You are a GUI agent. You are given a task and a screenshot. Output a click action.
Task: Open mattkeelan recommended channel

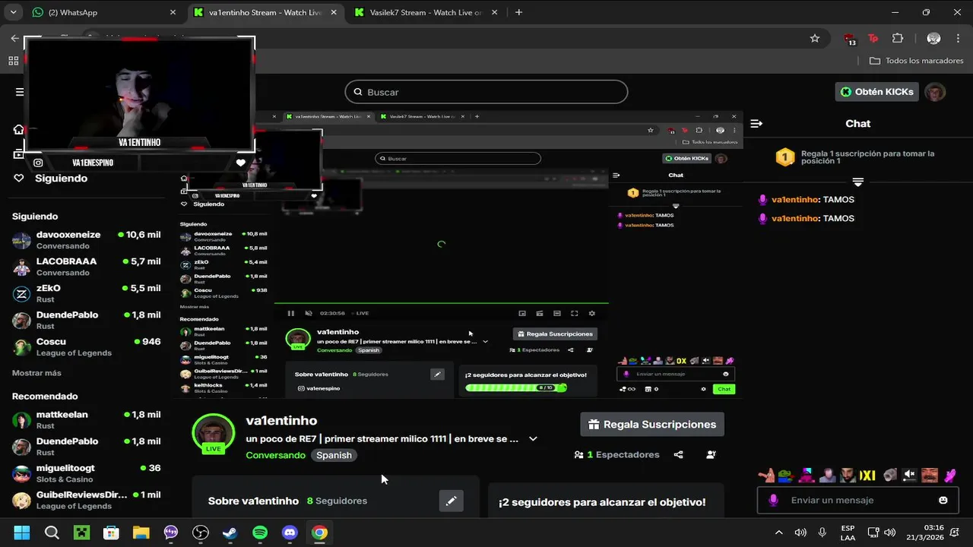pos(86,420)
